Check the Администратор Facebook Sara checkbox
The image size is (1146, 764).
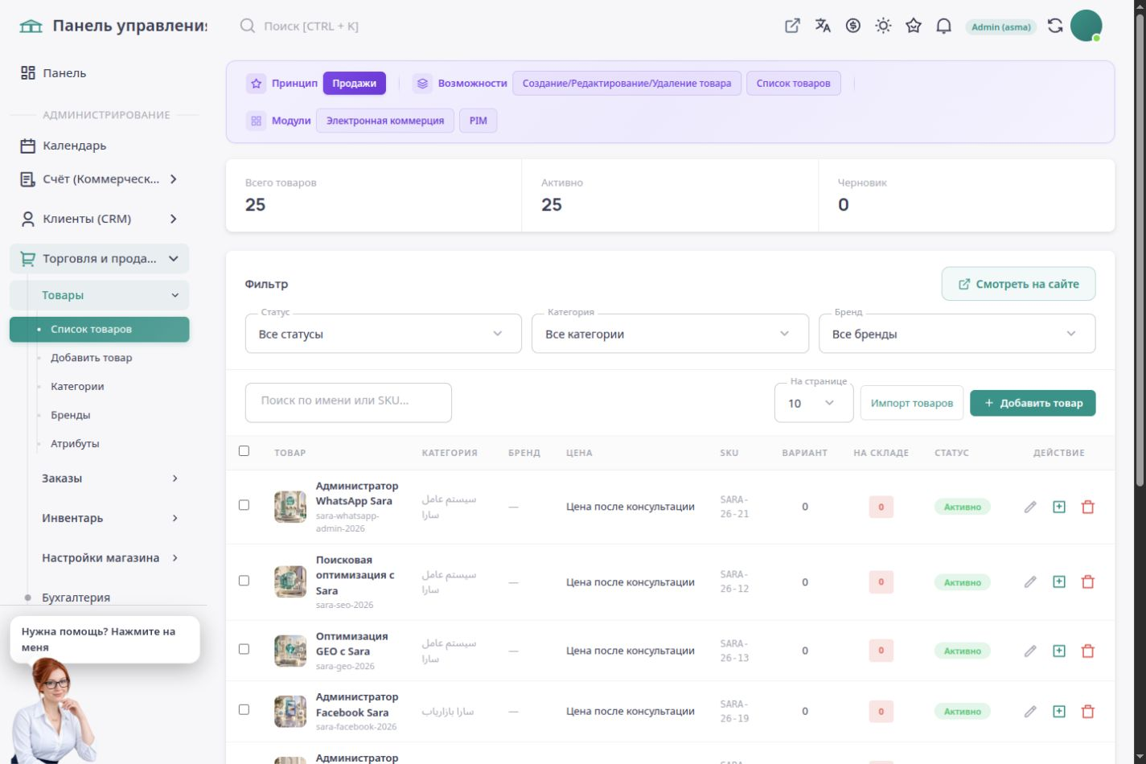click(244, 709)
